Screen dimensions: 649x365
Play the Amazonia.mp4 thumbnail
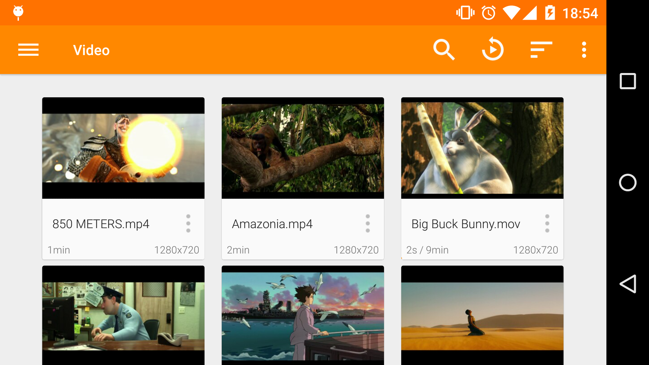coord(303,148)
